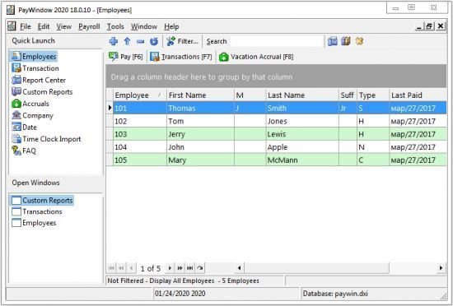Open Employees in Quick Launch
Screen dimensions: 453x306
click(x=34, y=56)
